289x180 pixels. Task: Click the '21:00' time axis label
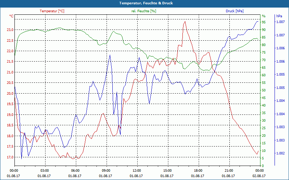click(230, 170)
